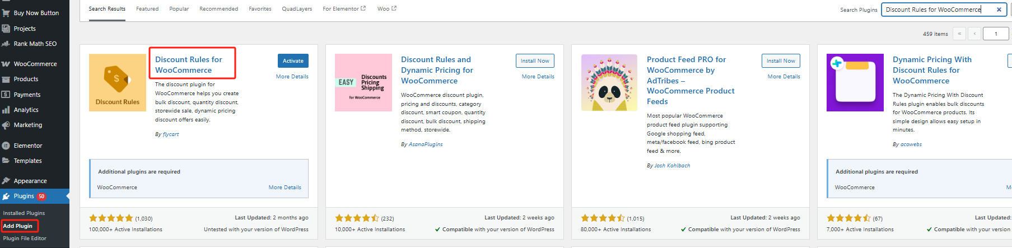Viewport: 1012px width, 248px height.
Task: Open the Installed Plugins submenu
Action: click(x=24, y=213)
